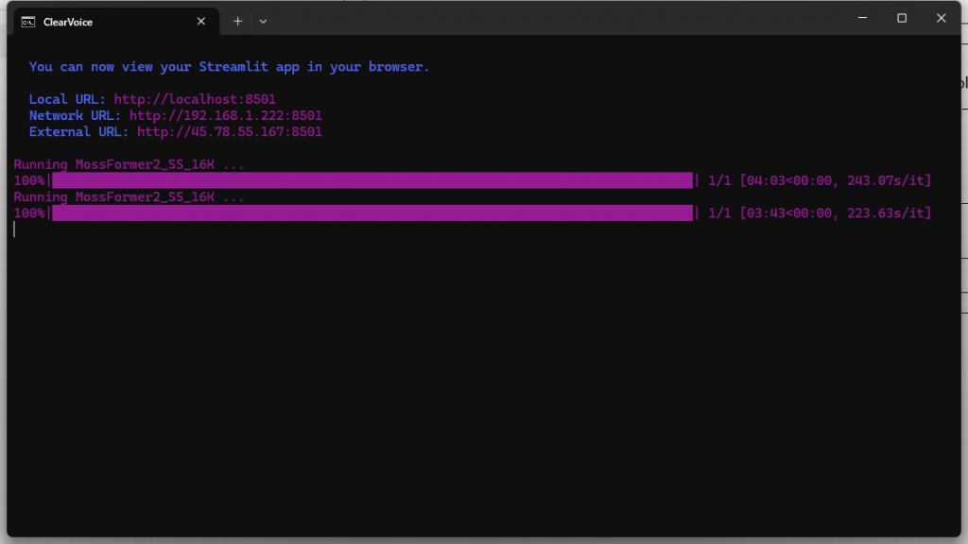Click the '1/1 [04:03<00:00, 243.07s/it]' text
This screenshot has height=544, width=968.
820,180
